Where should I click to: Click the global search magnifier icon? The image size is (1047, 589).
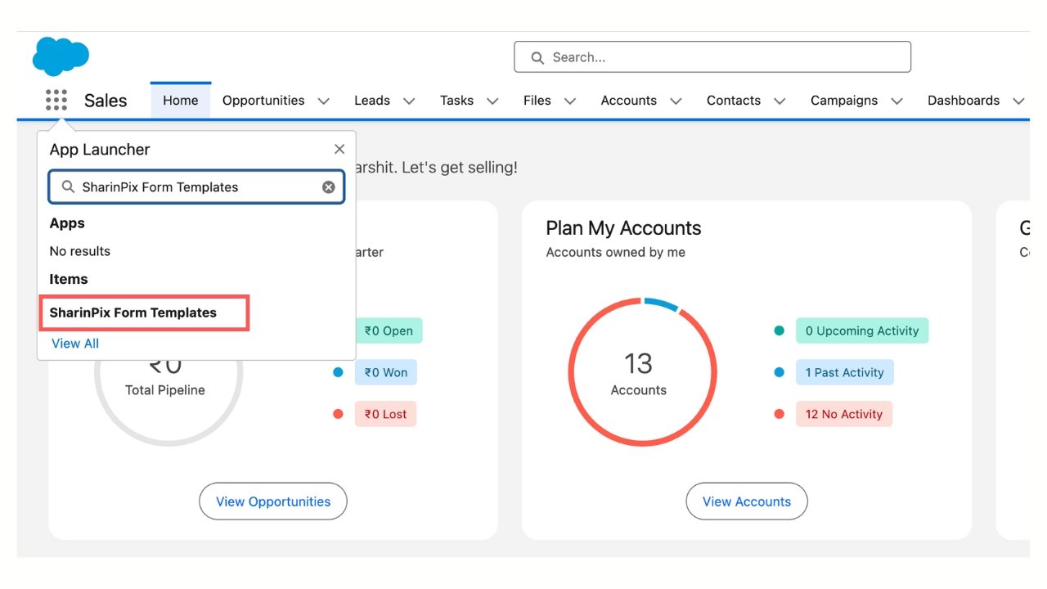[x=537, y=58]
